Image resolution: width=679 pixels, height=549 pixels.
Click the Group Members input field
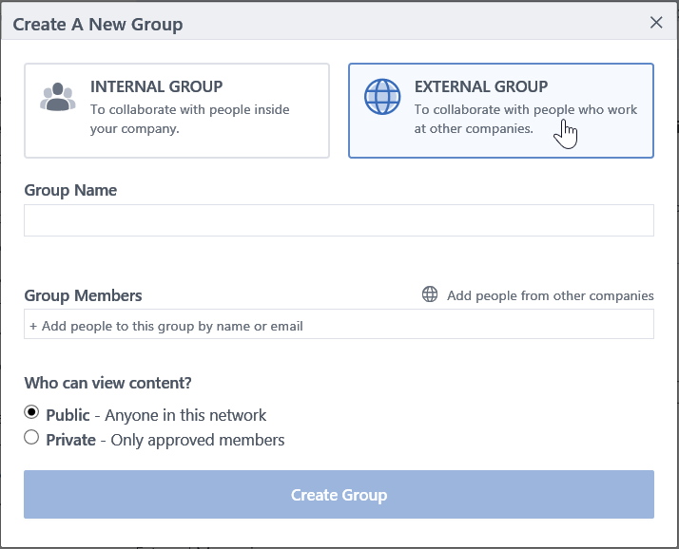click(x=339, y=325)
